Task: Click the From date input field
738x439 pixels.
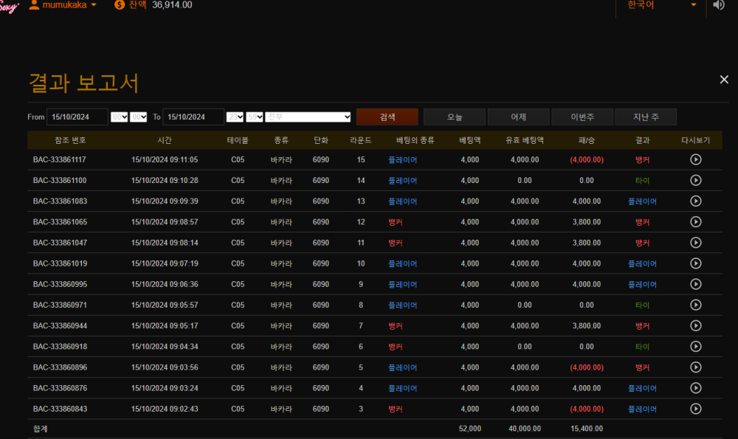Action: 77,117
